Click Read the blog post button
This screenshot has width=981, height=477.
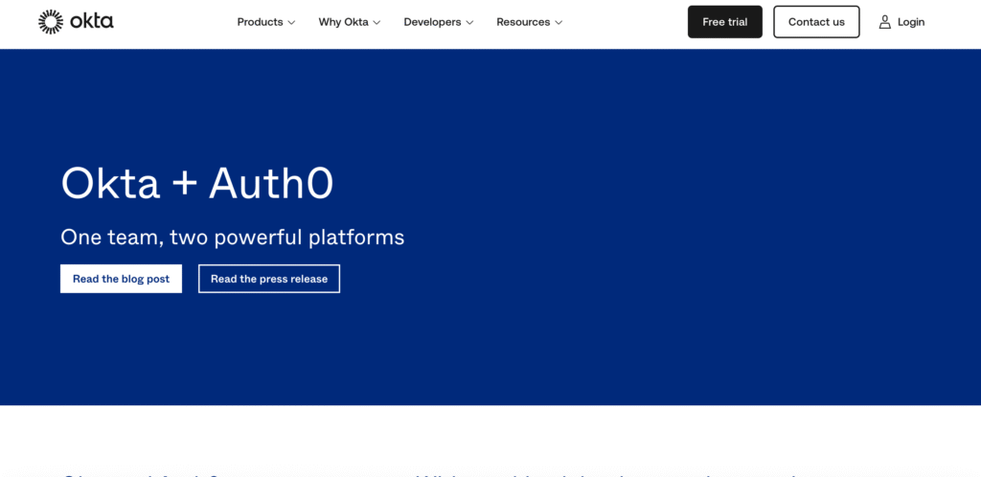pos(122,279)
